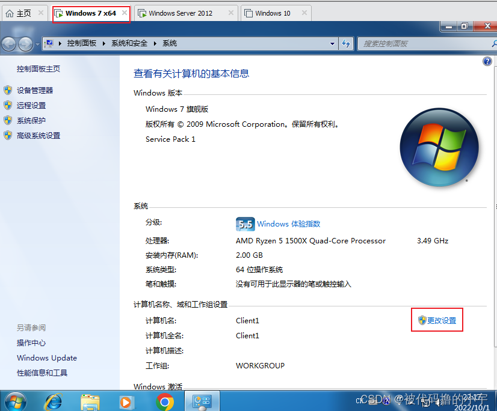This screenshot has height=411, width=497.
Task: Open 性能信息和工具 link
Action: pos(42,373)
